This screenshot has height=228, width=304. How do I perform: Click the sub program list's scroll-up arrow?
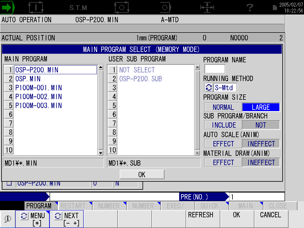click(197, 67)
